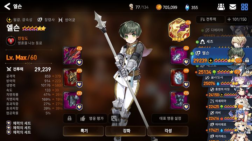Select the 25134 hero in the list
Image resolution: width=252 pixels, height=141 pixels.
pyautogui.click(x=223, y=70)
